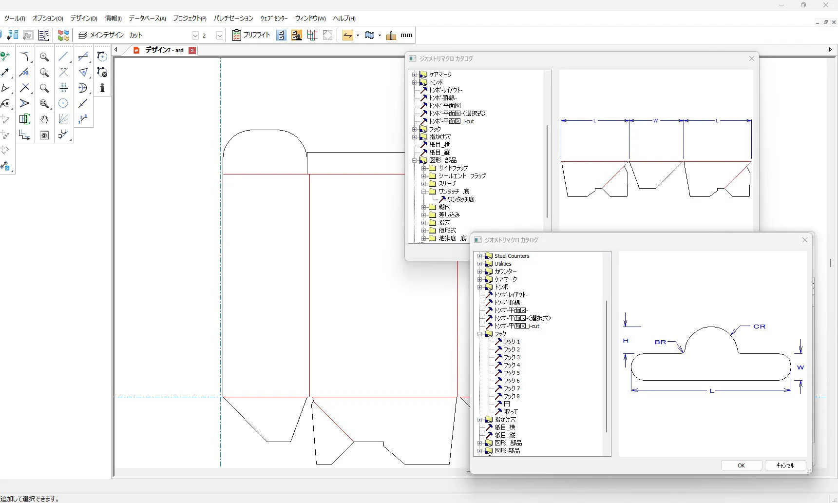Screen dimensions: 838x503
Task: Open the view mode eye icon
Action: pos(44,135)
